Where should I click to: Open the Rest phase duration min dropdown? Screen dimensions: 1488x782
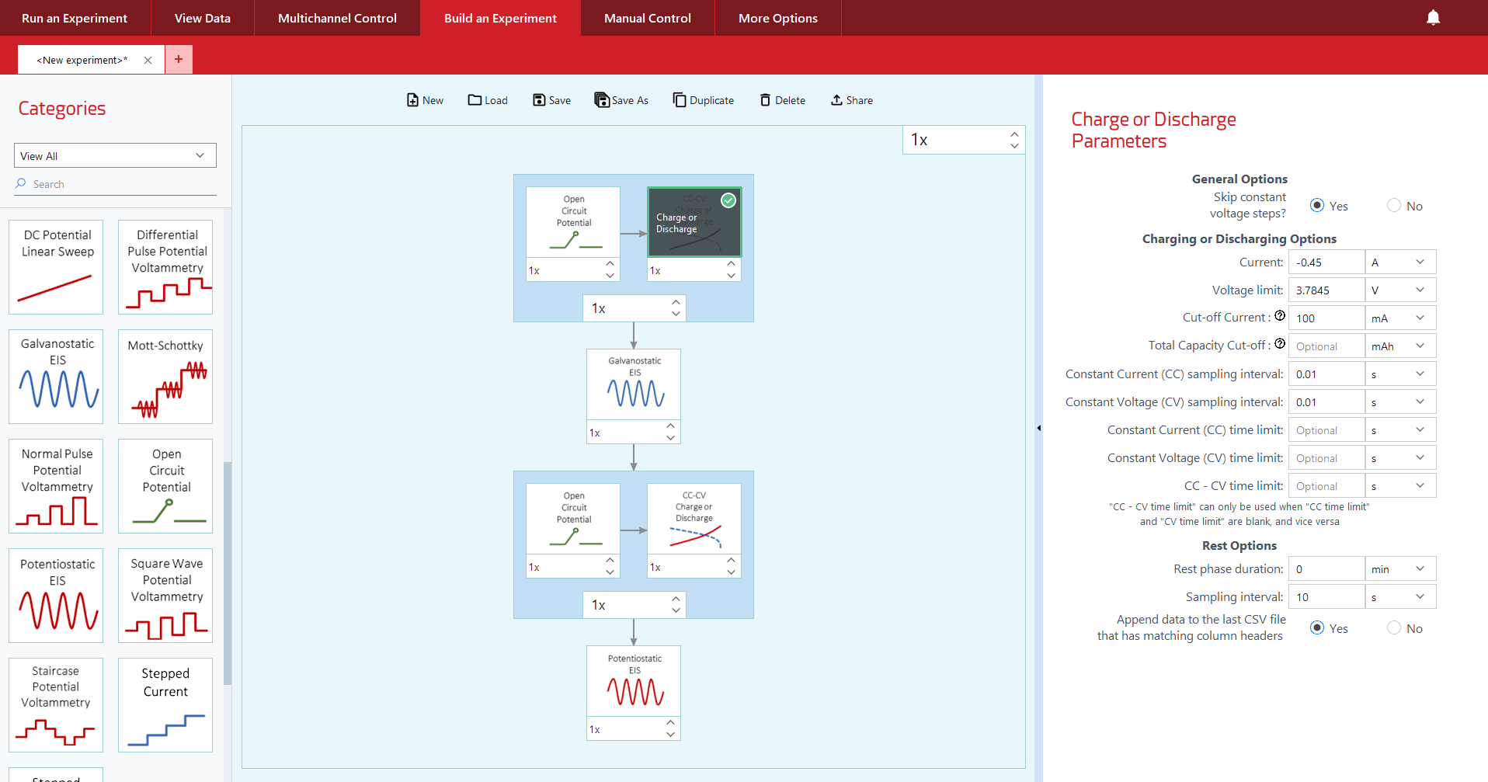click(x=1400, y=569)
